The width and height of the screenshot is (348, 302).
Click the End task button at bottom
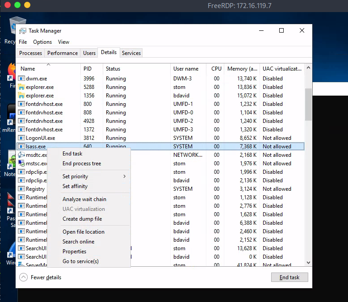pos(289,277)
